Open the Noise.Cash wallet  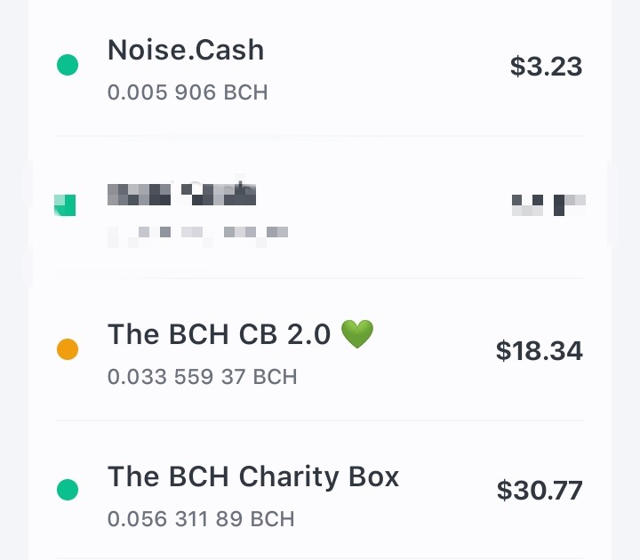pyautogui.click(x=320, y=68)
